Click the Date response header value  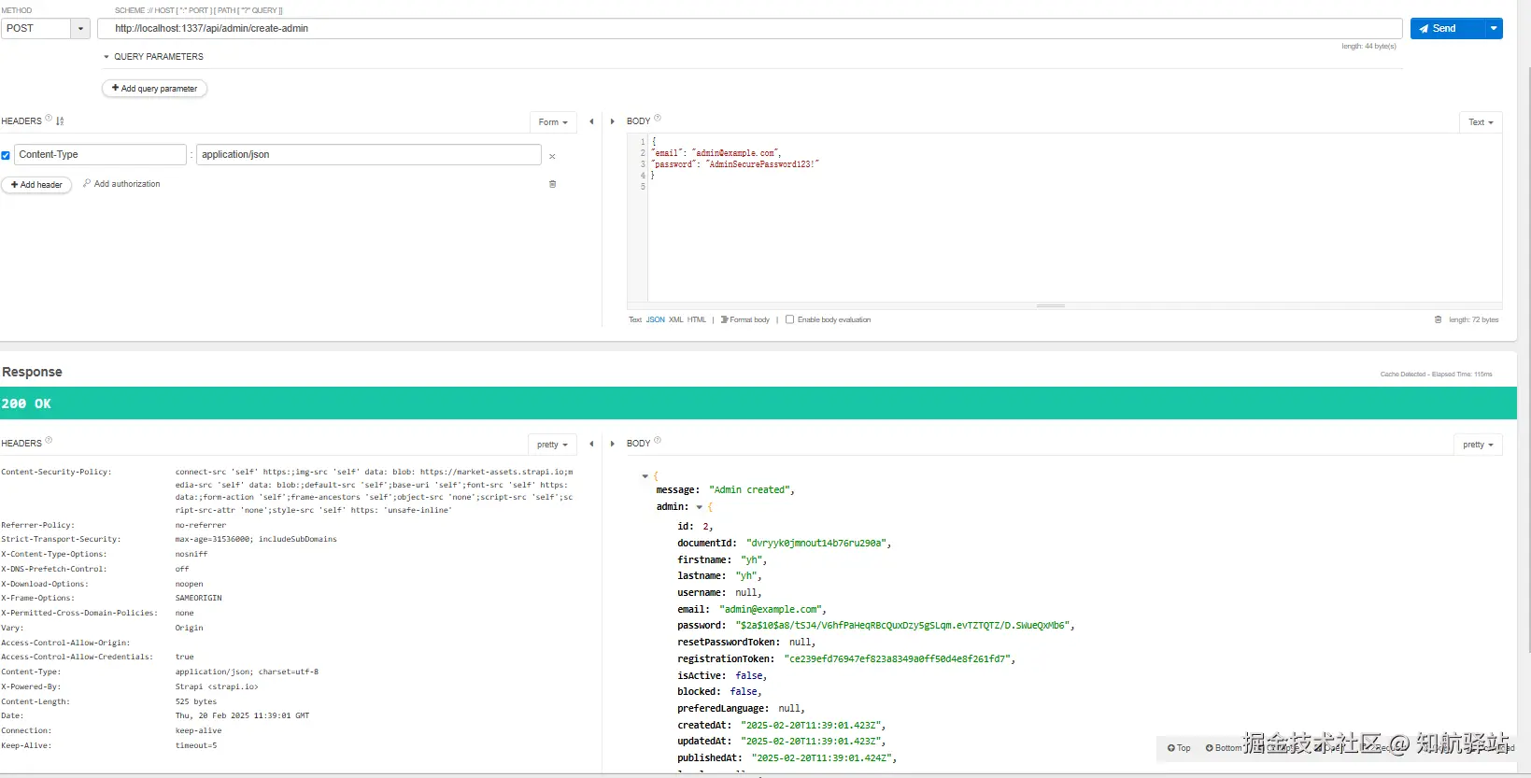(x=243, y=716)
